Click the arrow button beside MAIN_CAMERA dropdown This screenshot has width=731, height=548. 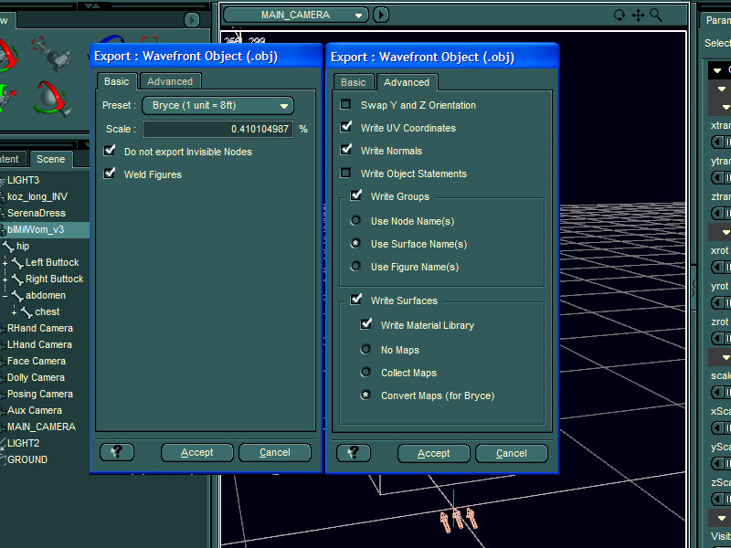[x=381, y=15]
